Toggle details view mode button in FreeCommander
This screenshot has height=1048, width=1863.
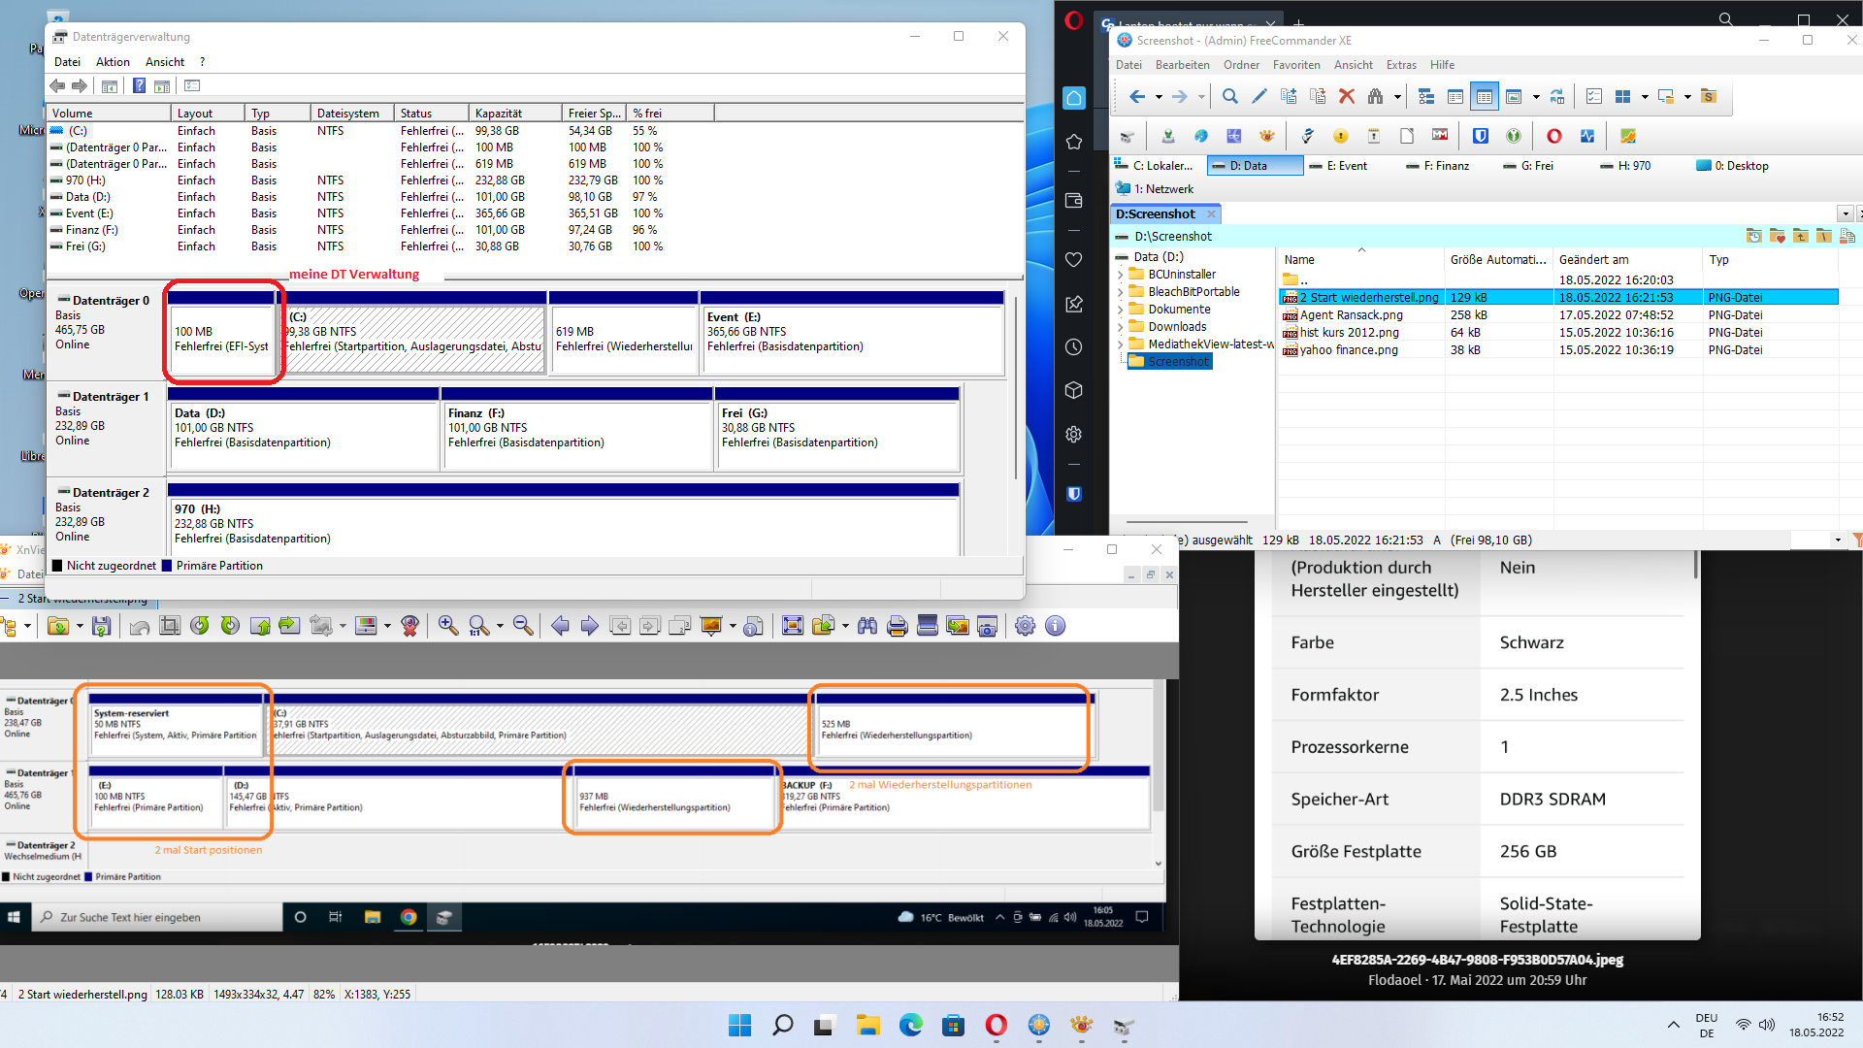pos(1484,96)
